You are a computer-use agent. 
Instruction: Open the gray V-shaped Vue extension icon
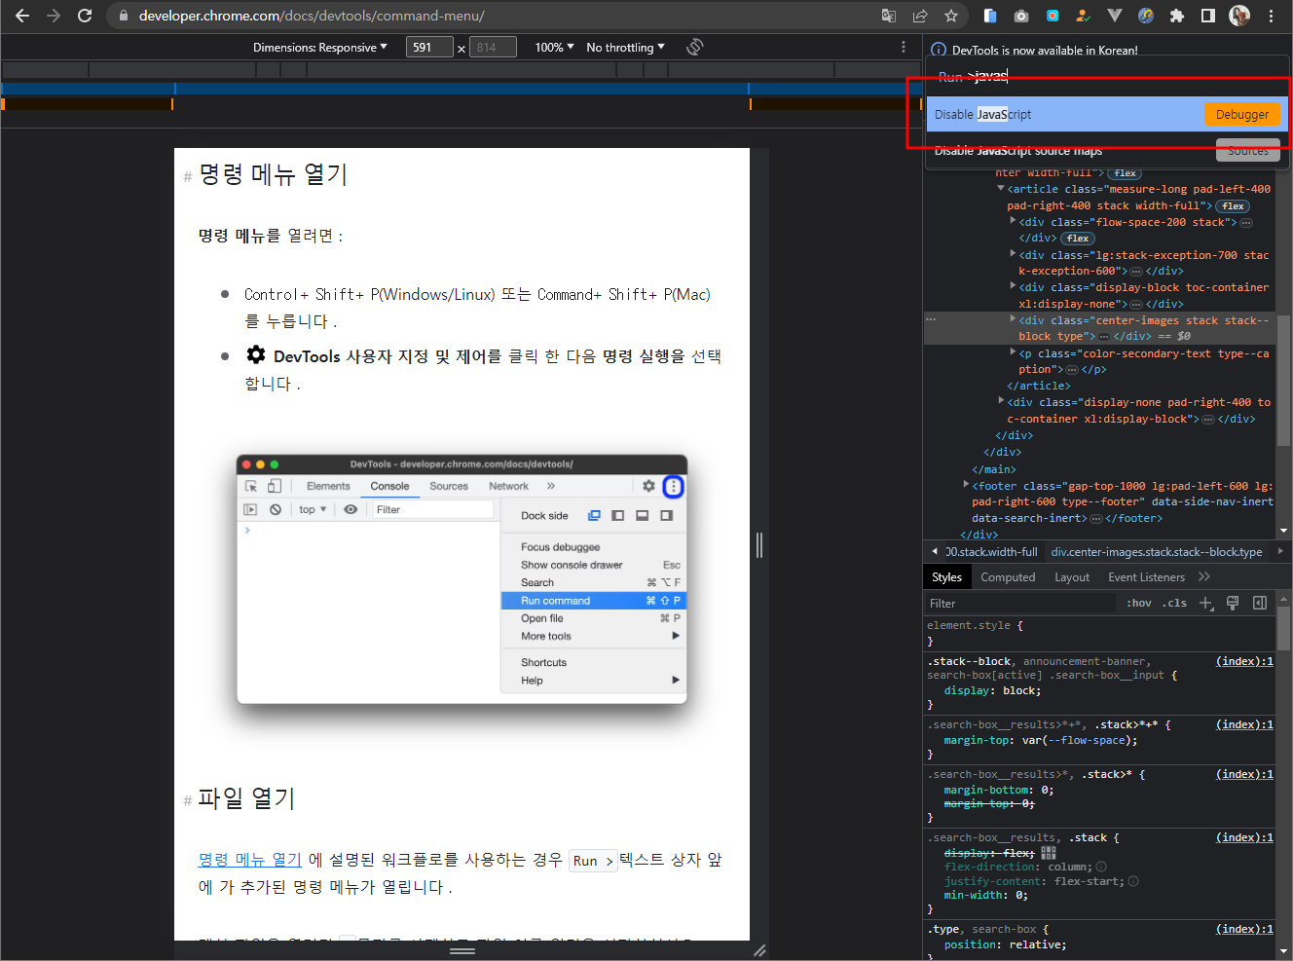1115,16
